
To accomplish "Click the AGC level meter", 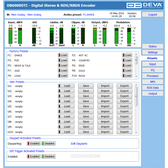I will pyautogui.click(x=34, y=36).
